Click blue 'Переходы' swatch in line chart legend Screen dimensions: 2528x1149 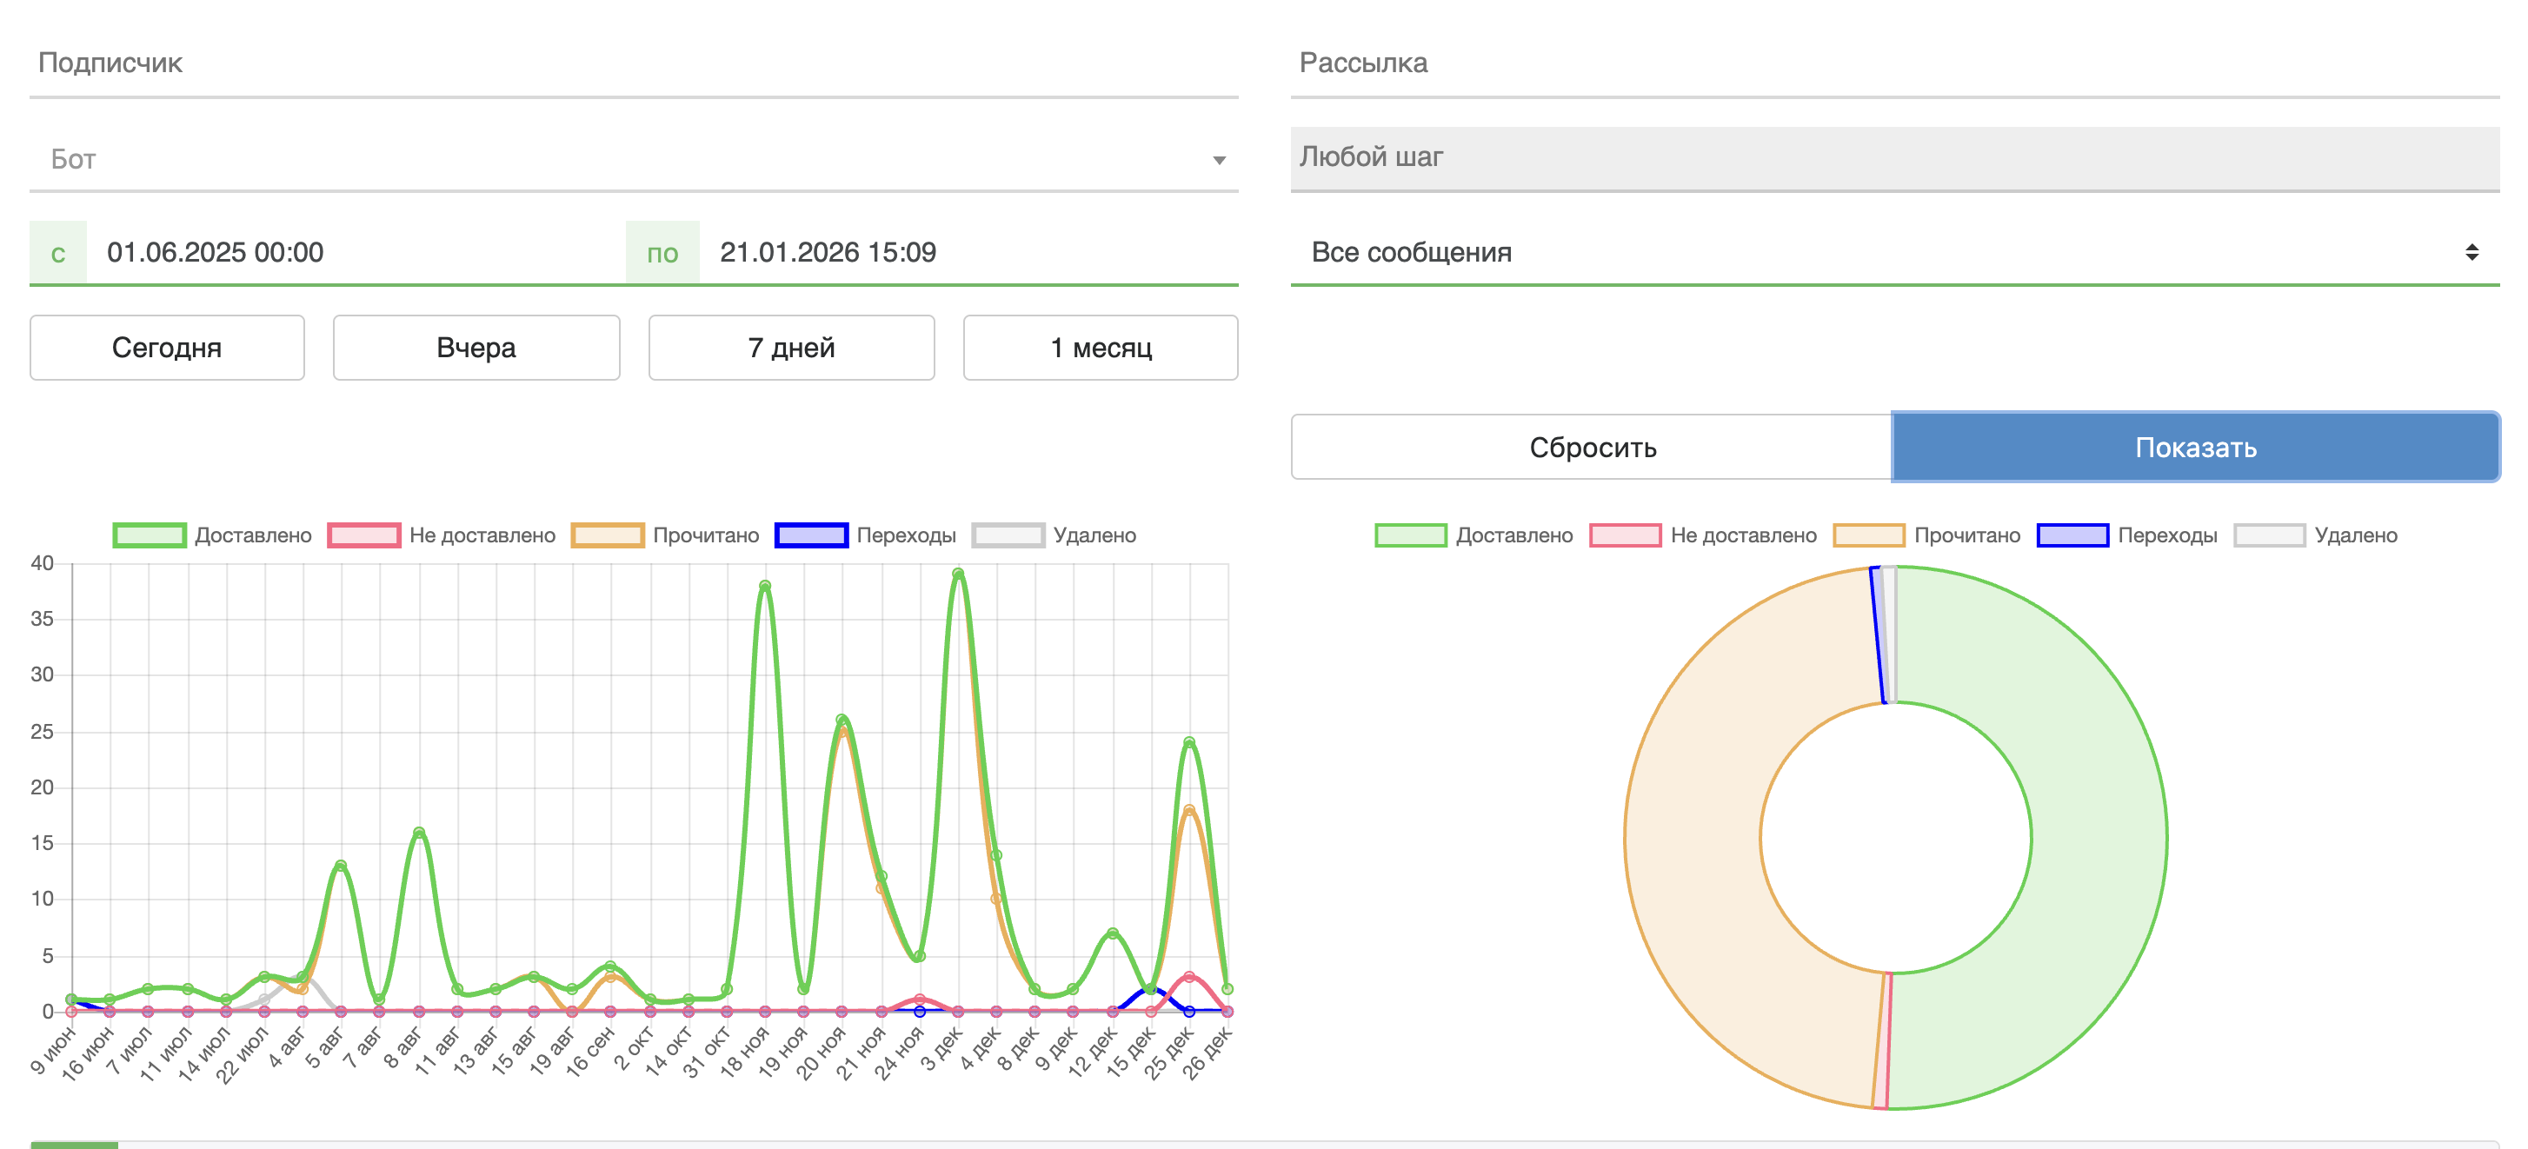pyautogui.click(x=810, y=535)
